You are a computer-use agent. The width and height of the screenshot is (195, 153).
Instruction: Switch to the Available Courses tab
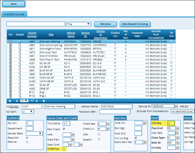(14, 14)
